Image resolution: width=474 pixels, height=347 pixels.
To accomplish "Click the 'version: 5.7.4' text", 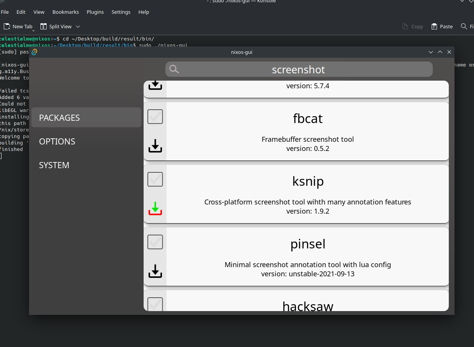I will coord(308,86).
